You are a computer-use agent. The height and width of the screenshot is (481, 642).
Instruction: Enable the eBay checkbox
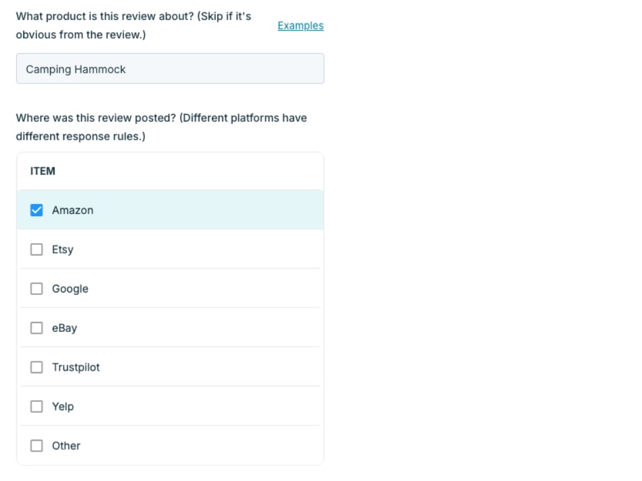37,328
